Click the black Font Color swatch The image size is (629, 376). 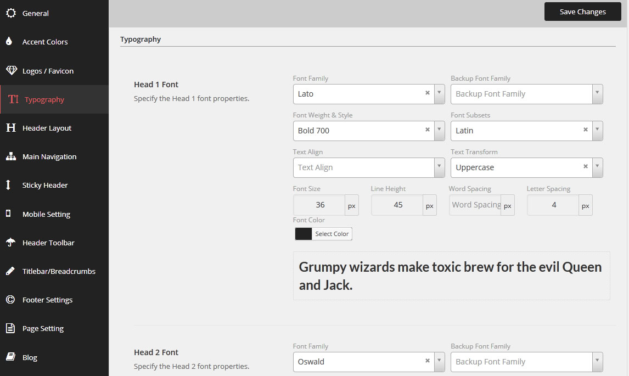click(x=304, y=234)
